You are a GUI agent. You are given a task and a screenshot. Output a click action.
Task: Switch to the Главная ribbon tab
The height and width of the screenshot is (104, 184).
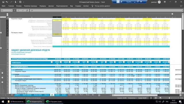click(11, 6)
